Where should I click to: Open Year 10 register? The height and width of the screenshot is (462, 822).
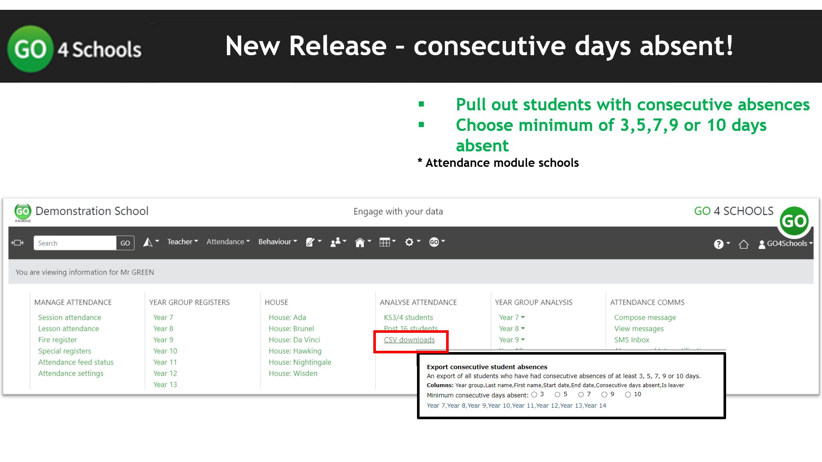[165, 351]
